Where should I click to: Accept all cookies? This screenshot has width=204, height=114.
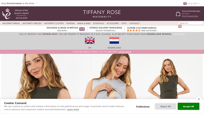click(188, 106)
